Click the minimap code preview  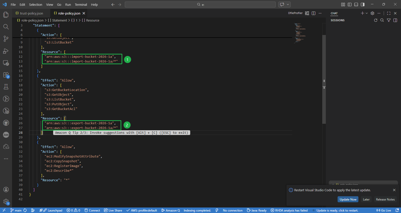[x=300, y=33]
